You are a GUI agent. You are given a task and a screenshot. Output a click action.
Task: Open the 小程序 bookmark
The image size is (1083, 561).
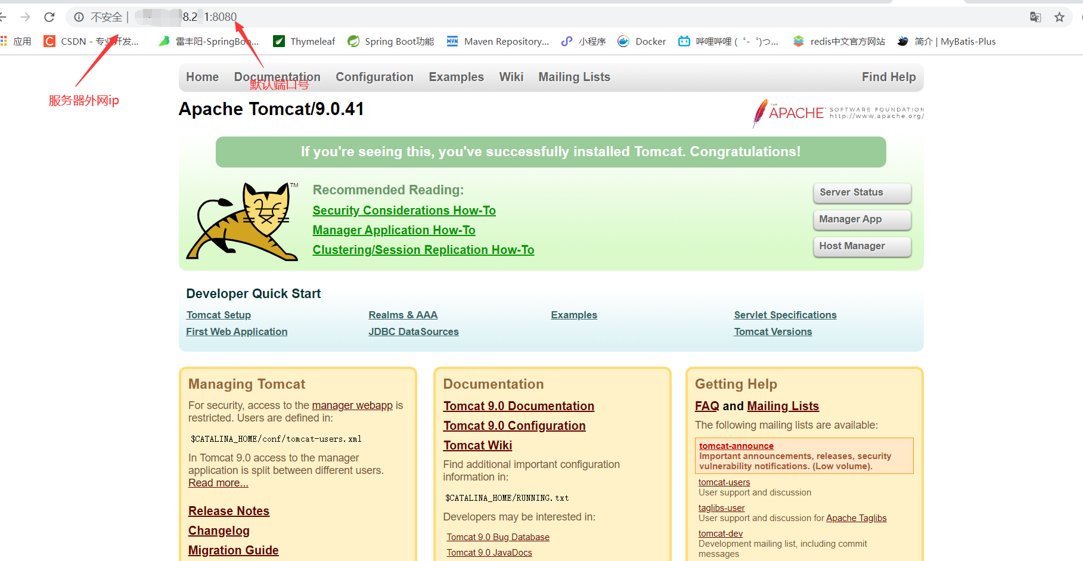click(x=584, y=41)
